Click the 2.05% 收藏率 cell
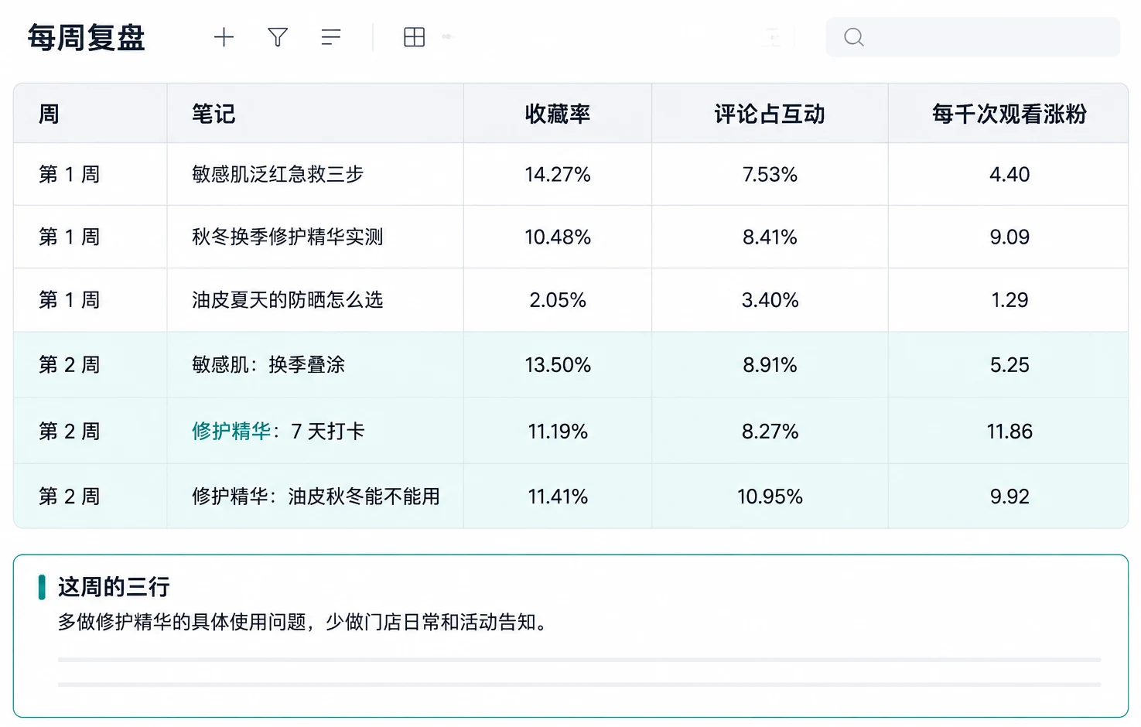Screen dimensions: 1141x727 point(558,299)
